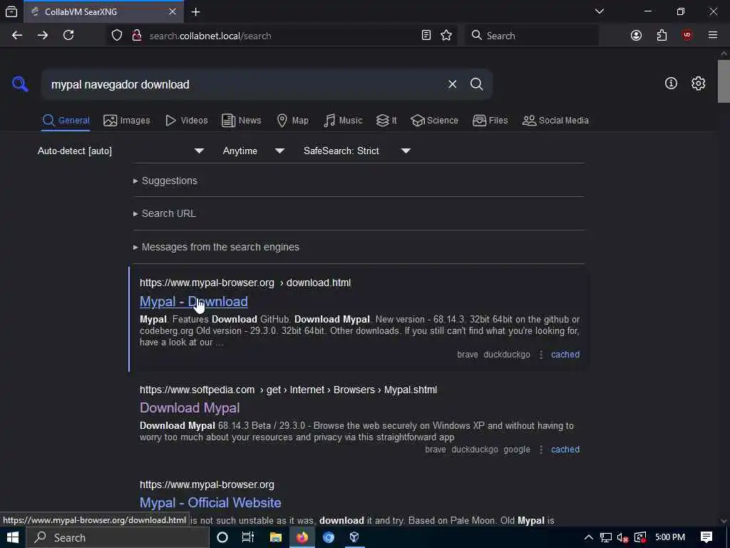Open engine options dots for Mypal - Download result
Screen dimensions: 730x548
click(x=540, y=355)
